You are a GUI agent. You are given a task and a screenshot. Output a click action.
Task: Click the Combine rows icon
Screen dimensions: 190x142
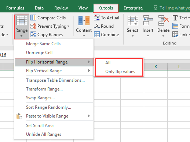97,34
